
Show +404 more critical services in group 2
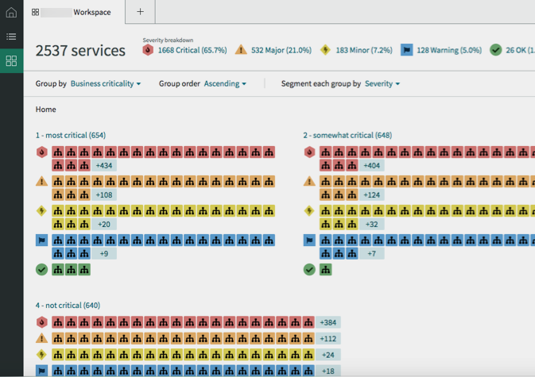pyautogui.click(x=371, y=166)
